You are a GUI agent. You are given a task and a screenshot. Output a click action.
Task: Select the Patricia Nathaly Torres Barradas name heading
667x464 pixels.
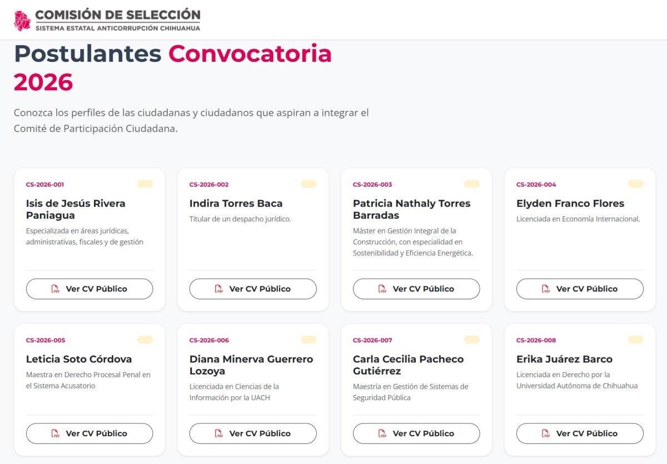(411, 209)
